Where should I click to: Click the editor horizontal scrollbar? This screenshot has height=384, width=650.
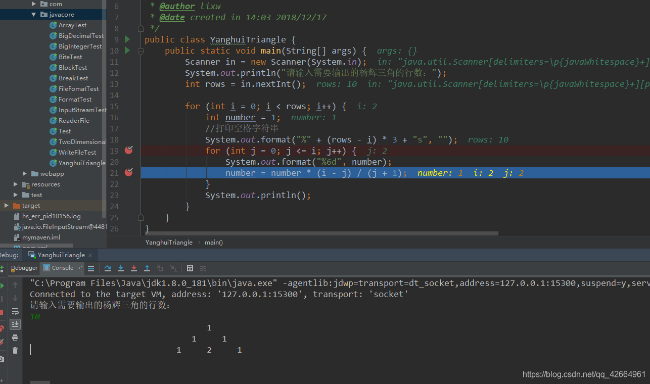click(x=322, y=233)
